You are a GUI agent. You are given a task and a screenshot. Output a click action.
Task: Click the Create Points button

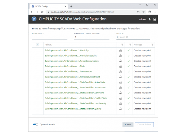click(144, 125)
